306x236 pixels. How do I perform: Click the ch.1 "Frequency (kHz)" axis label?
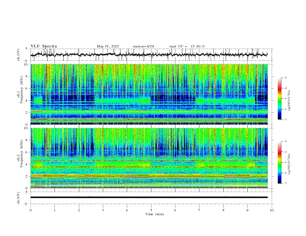click(22, 89)
